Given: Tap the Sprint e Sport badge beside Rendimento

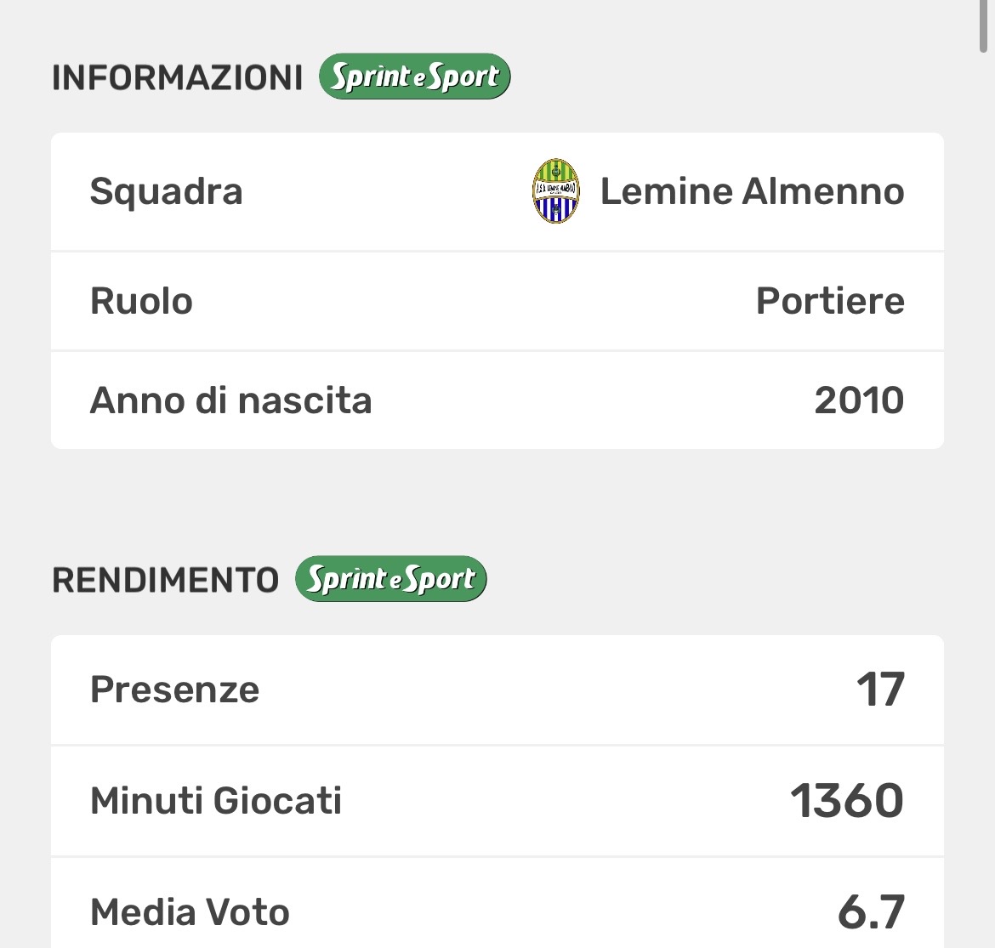Looking at the screenshot, I should coord(390,580).
